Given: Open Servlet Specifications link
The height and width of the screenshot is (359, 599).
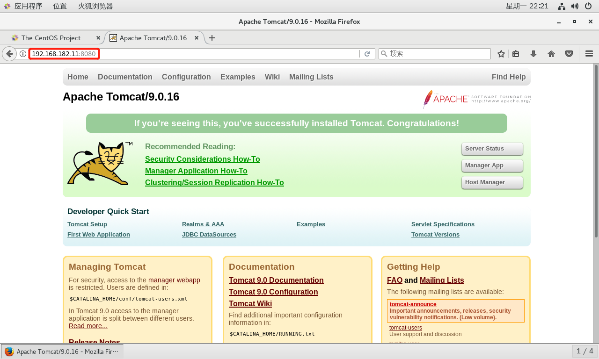Looking at the screenshot, I should pyautogui.click(x=443, y=224).
